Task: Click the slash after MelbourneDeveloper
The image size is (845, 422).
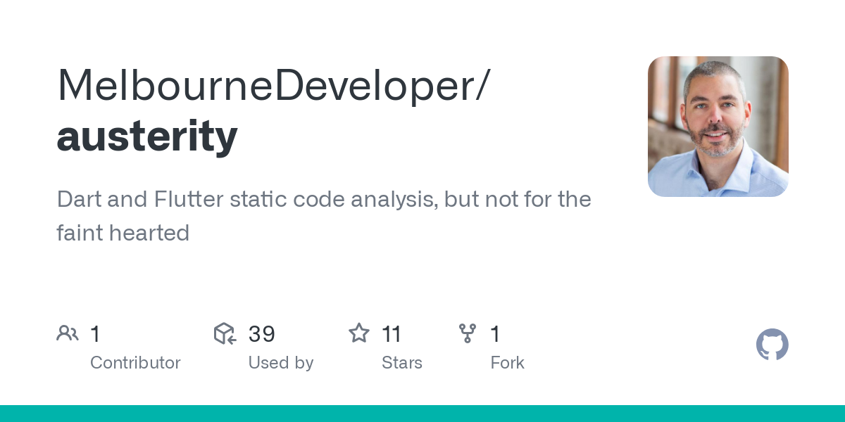Action: [480, 86]
